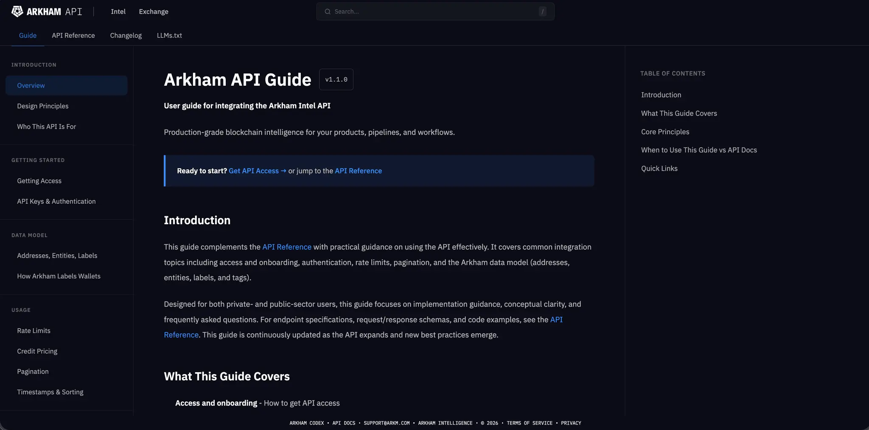Image resolution: width=869 pixels, height=430 pixels.
Task: Click the Arkham logo icon
Action: point(17,11)
